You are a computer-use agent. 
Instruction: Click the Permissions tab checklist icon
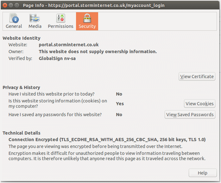[x=61, y=18]
